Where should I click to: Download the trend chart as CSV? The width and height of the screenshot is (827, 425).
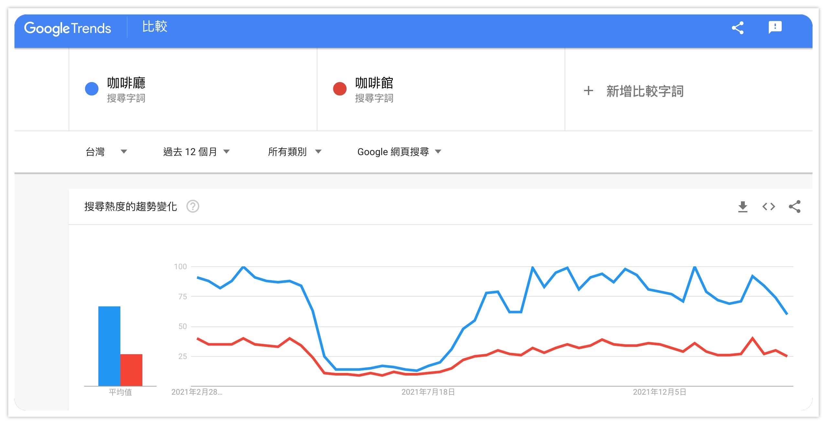click(x=743, y=207)
